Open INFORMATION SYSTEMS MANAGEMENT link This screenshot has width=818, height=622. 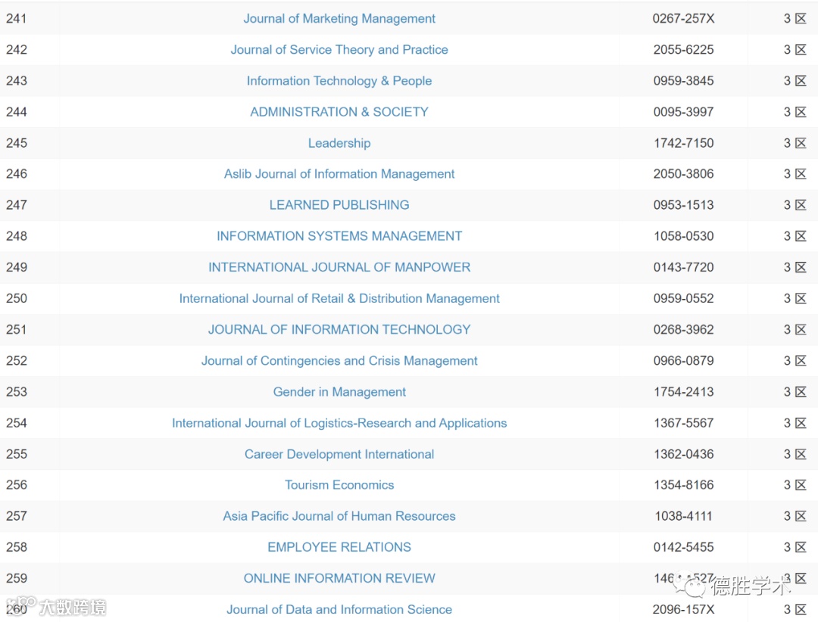[x=339, y=236]
